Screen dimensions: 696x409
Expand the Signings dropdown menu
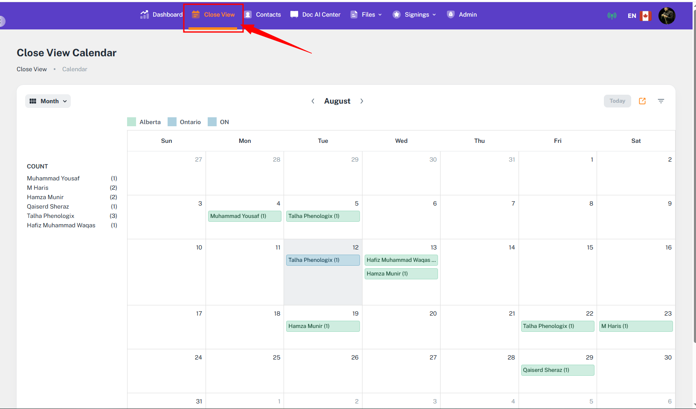pyautogui.click(x=415, y=15)
